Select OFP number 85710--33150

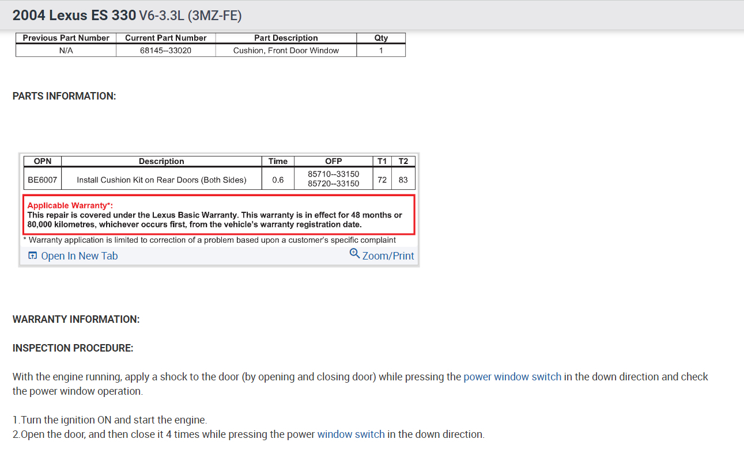[x=333, y=174]
